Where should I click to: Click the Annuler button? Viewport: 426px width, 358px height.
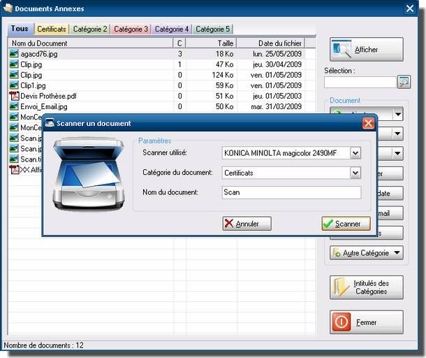(247, 224)
